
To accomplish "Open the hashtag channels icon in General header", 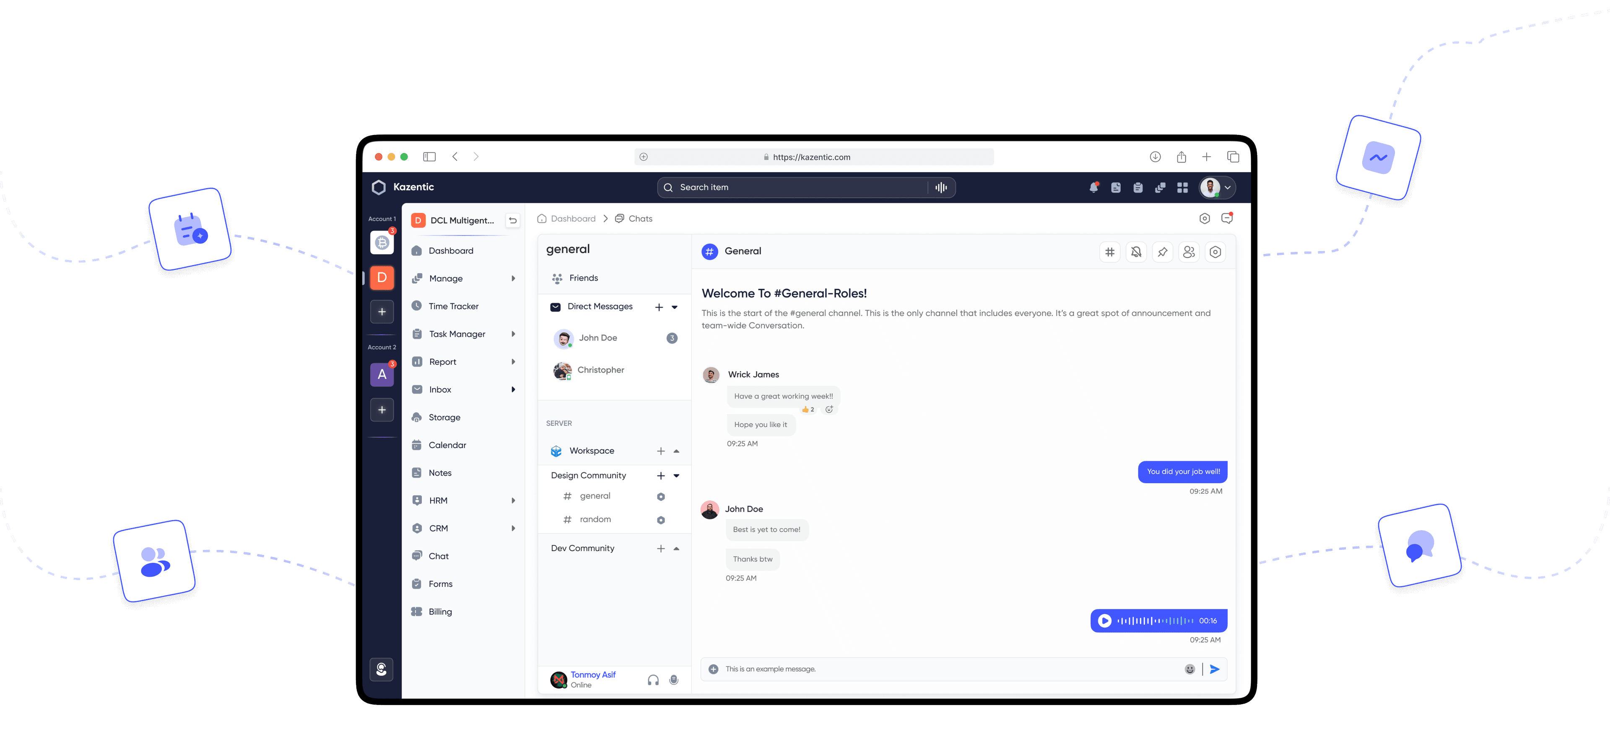I will click(x=1109, y=252).
